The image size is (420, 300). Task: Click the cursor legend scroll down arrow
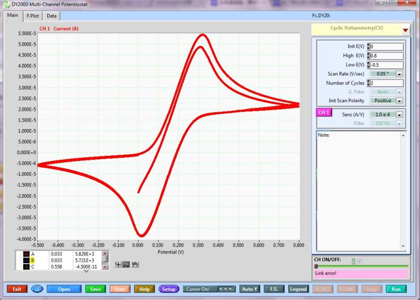[106, 267]
